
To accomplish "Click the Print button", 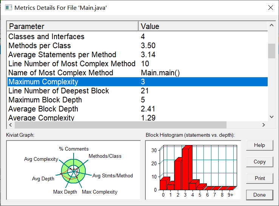I will point(260,179).
